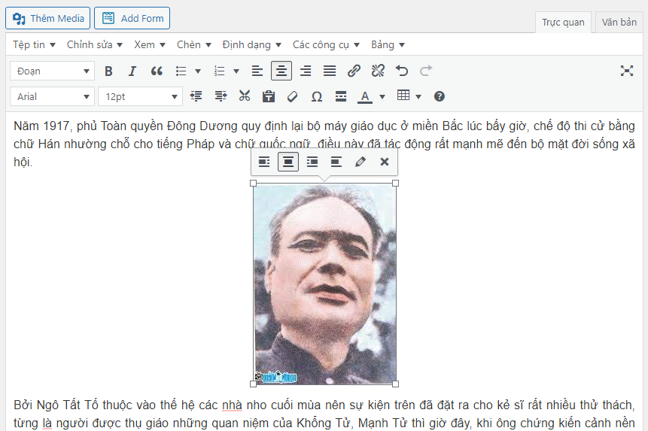Remove link with unlink icon
The width and height of the screenshot is (648, 431).
(x=378, y=71)
